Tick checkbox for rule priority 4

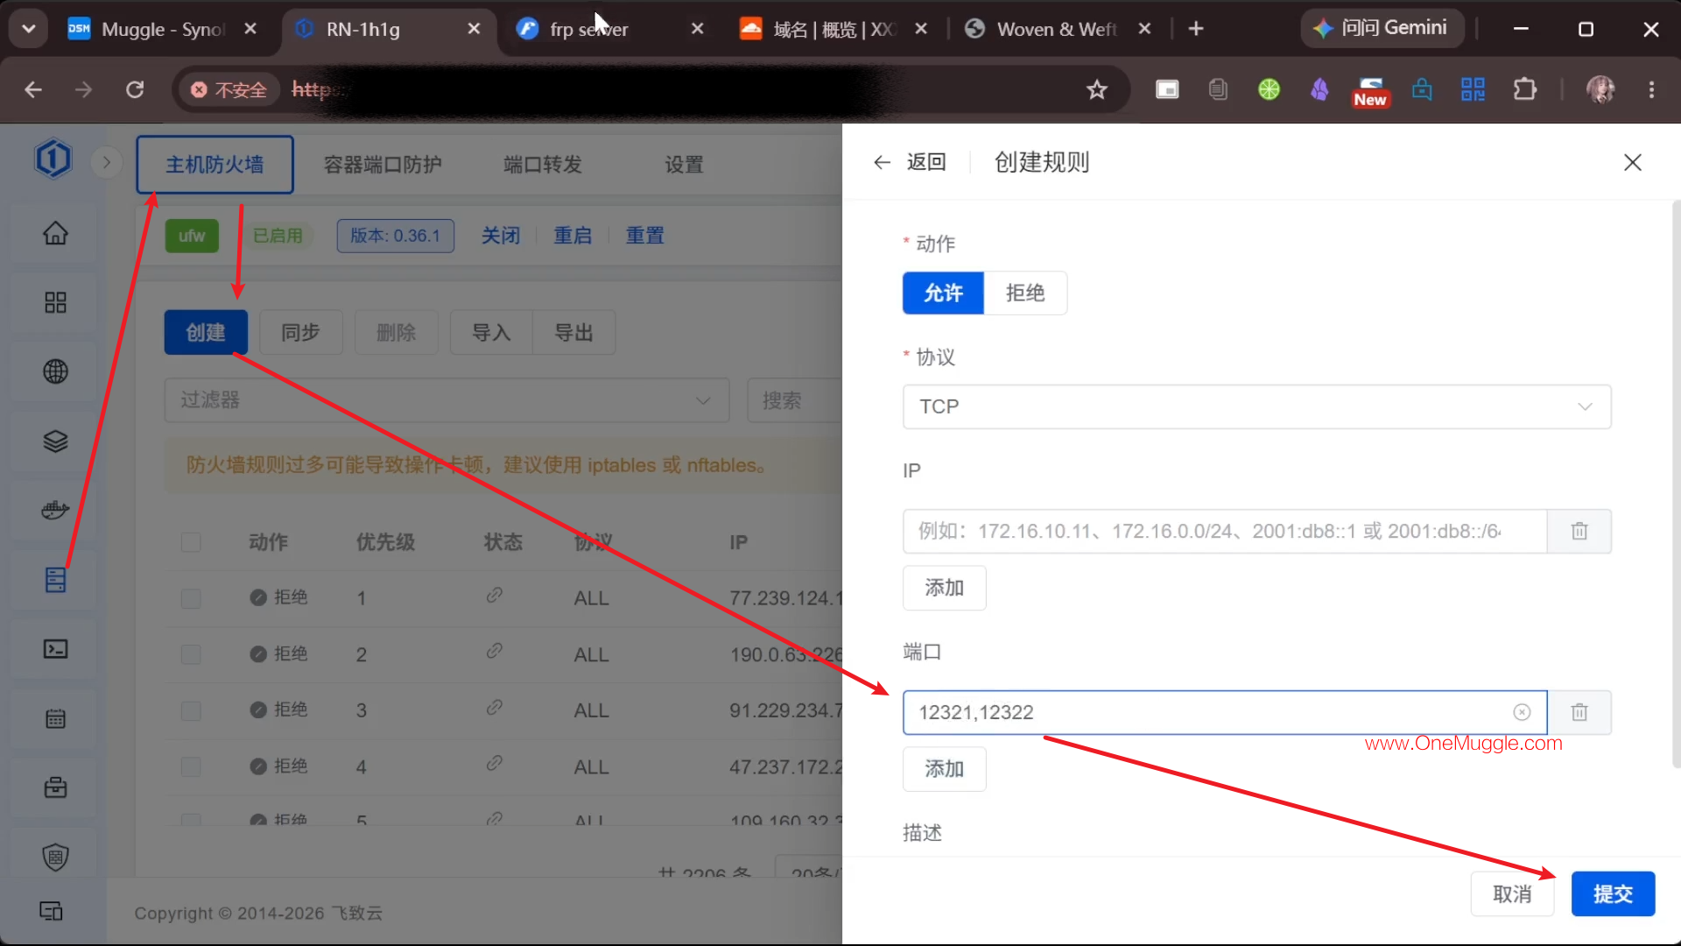tap(191, 766)
